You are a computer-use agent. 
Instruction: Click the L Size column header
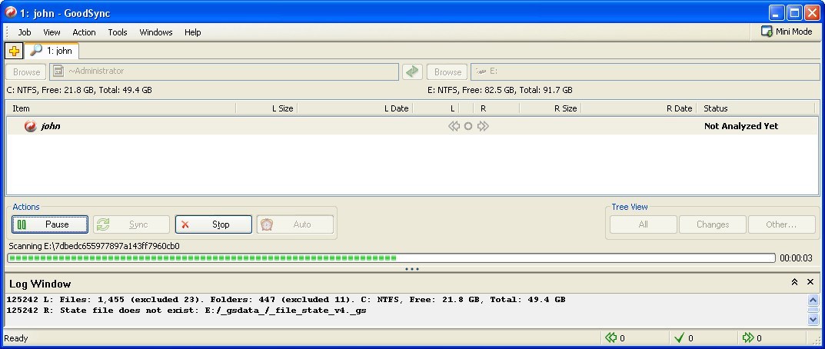267,108
